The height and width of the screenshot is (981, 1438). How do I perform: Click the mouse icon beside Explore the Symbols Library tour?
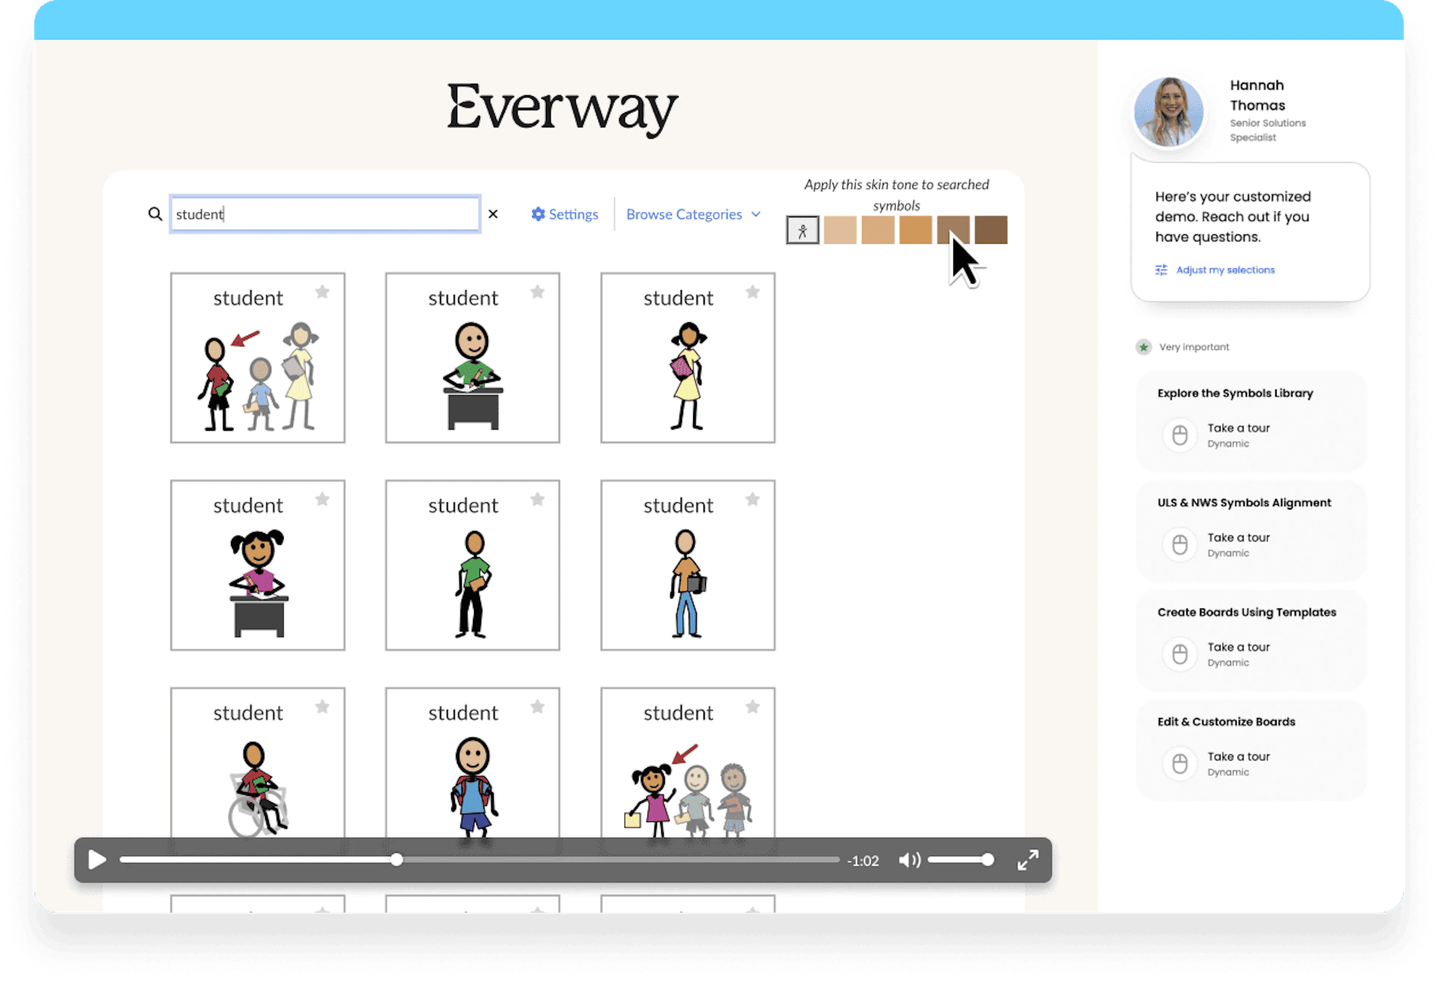[x=1179, y=435]
